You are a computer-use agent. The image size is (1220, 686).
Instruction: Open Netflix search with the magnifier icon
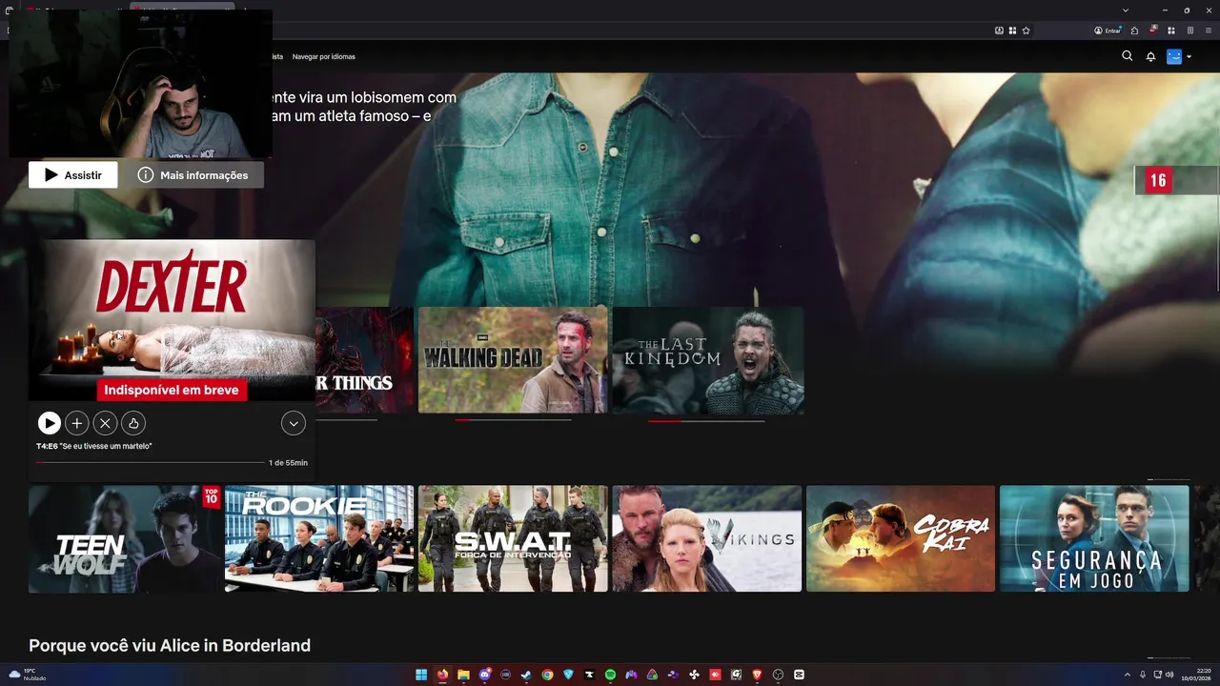click(1128, 56)
